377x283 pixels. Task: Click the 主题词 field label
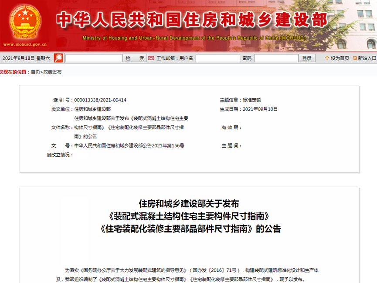click(x=231, y=145)
